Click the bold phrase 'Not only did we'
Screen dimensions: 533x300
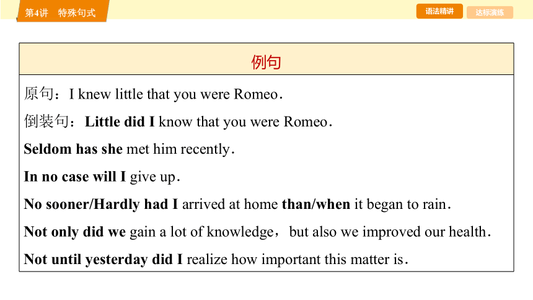click(x=75, y=232)
